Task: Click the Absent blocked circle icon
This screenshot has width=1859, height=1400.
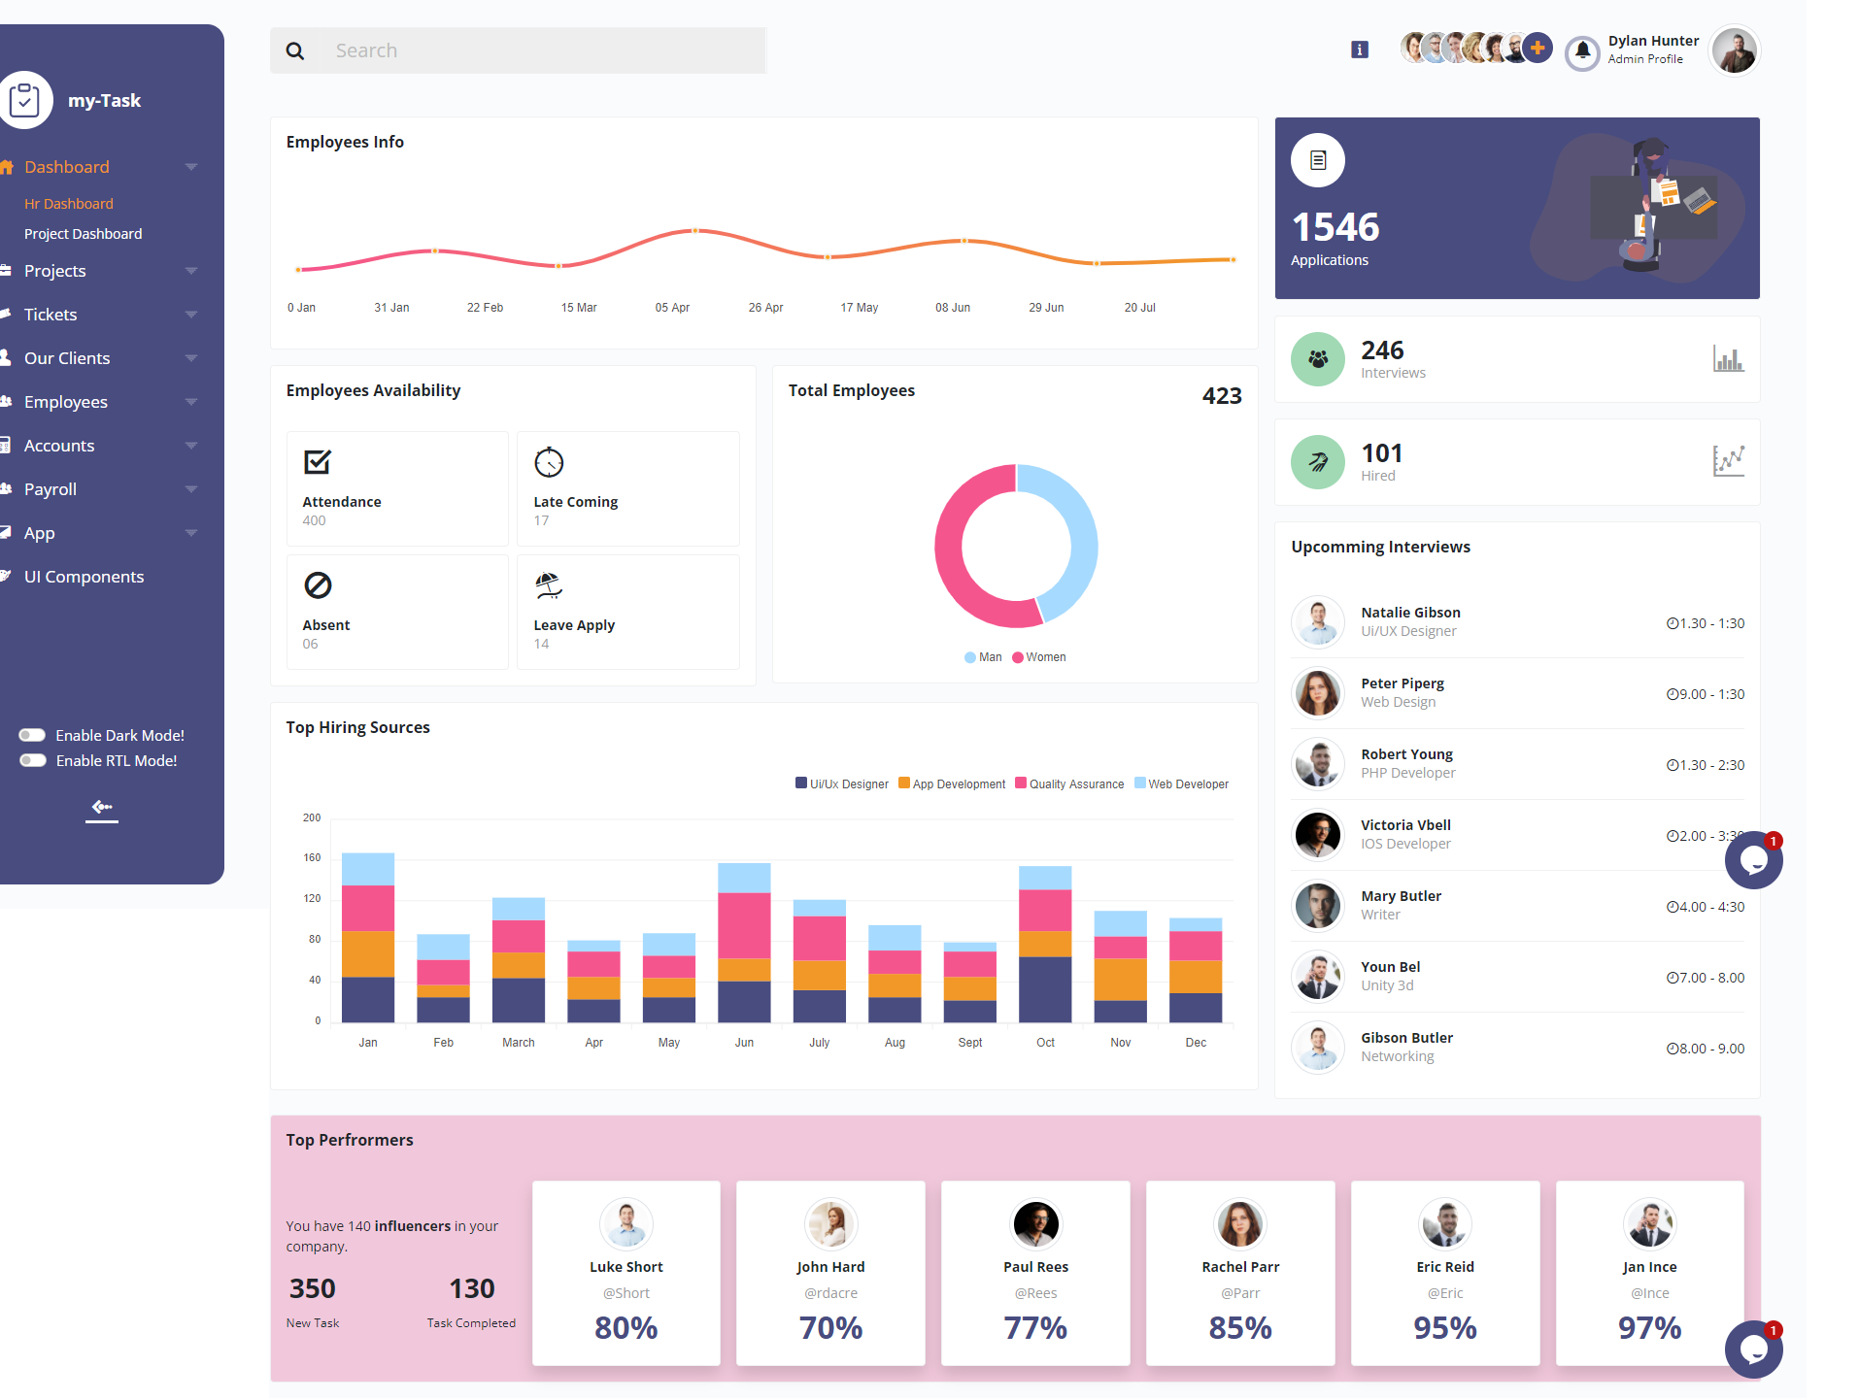Action: coord(318,585)
